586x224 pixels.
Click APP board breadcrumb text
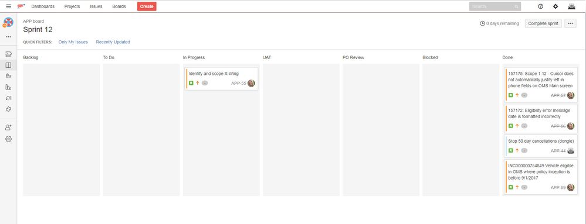pyautogui.click(x=33, y=21)
